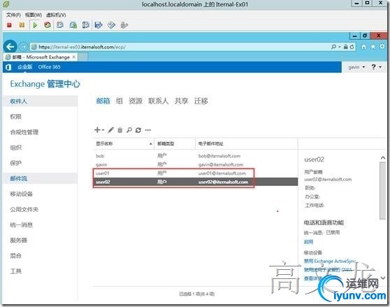Click the red stop VM toolbar icon
The image size is (390, 307).
click(x=9, y=25)
